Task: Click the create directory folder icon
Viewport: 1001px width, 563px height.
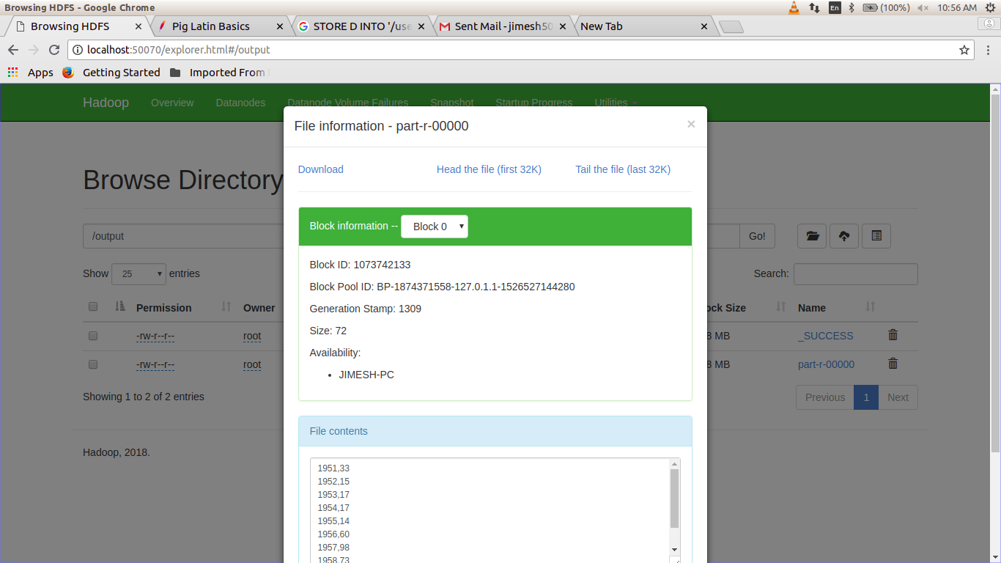Action: point(812,236)
